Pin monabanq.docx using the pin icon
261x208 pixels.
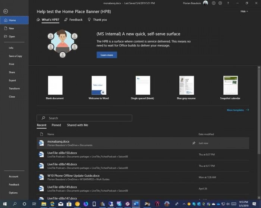click(194, 143)
